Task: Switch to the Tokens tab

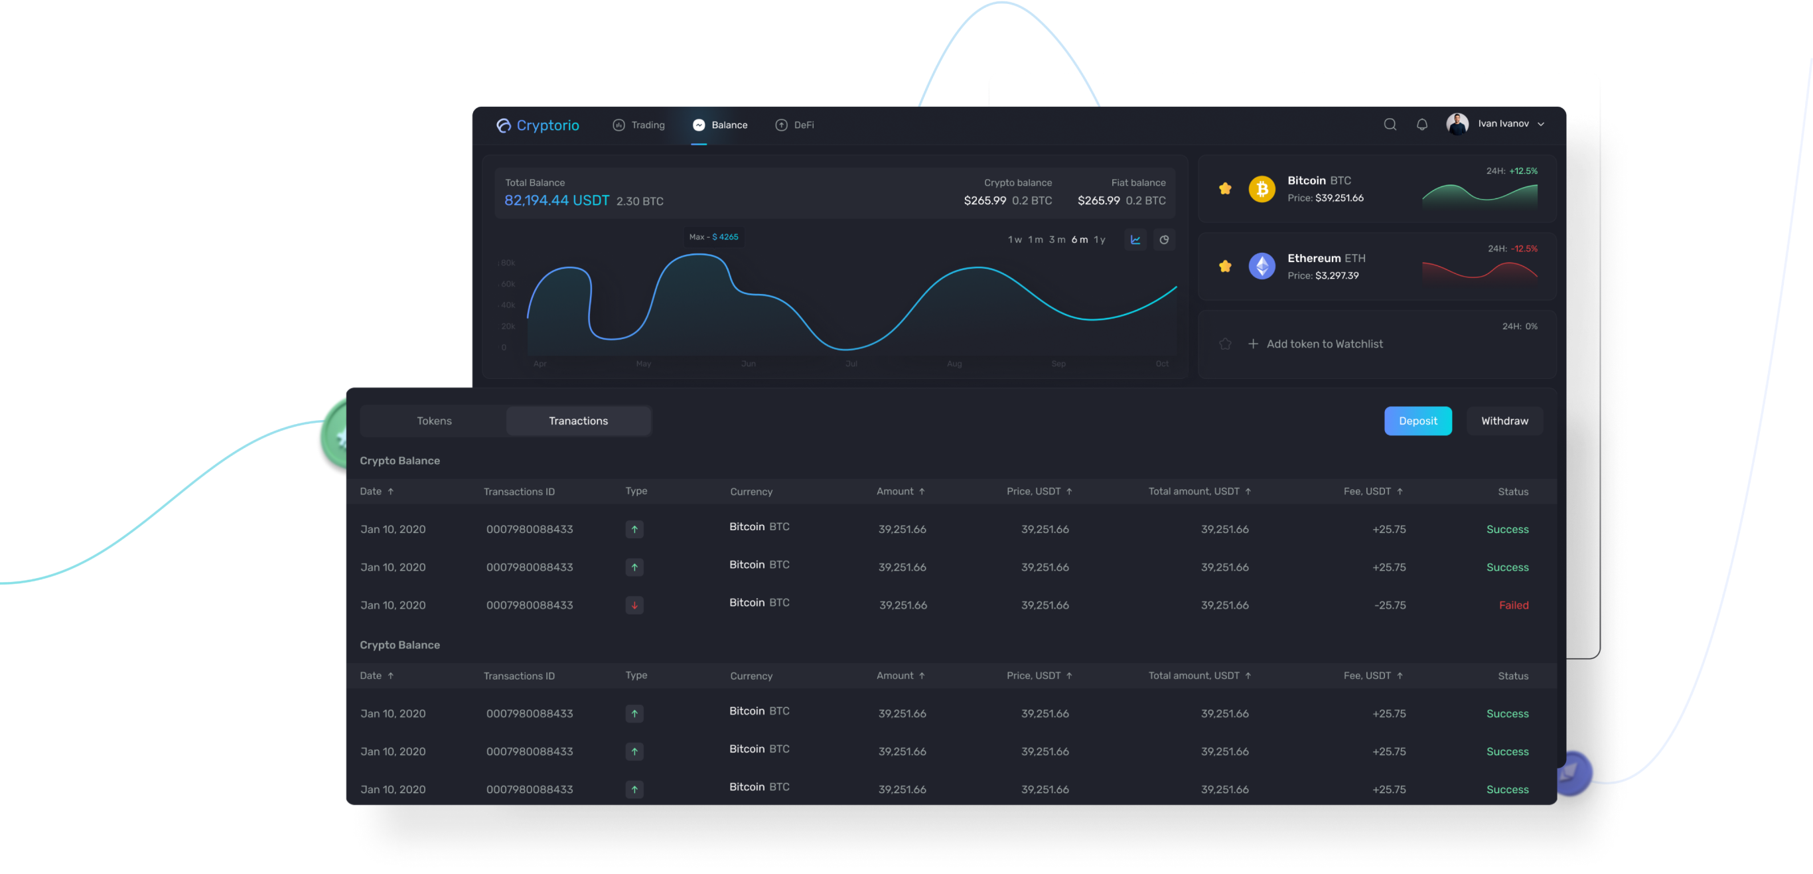Action: (x=434, y=421)
